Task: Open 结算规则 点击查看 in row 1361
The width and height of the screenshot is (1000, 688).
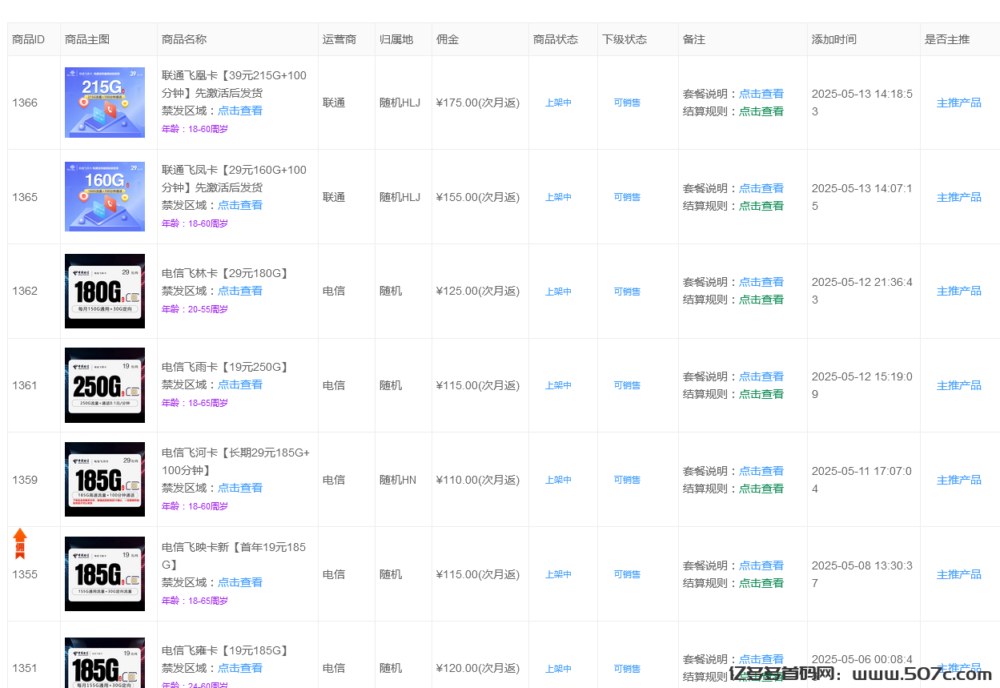Action: [761, 394]
